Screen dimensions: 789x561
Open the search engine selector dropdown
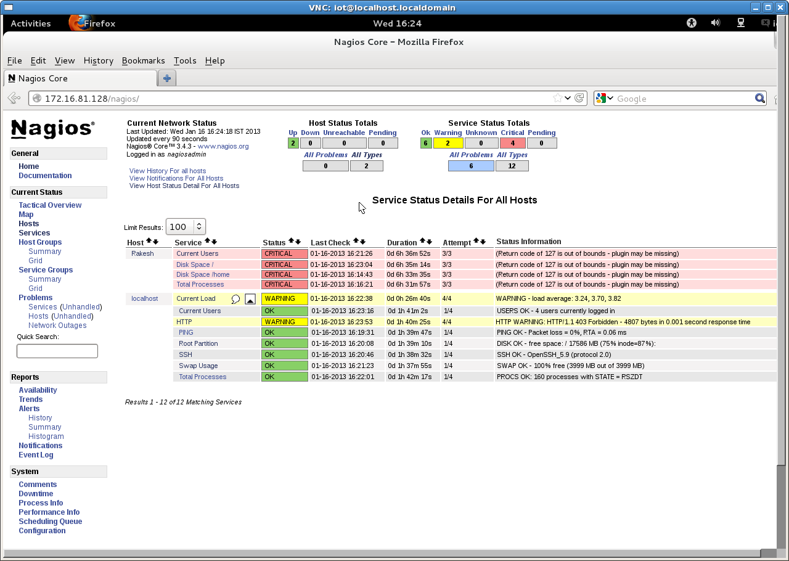(x=604, y=99)
